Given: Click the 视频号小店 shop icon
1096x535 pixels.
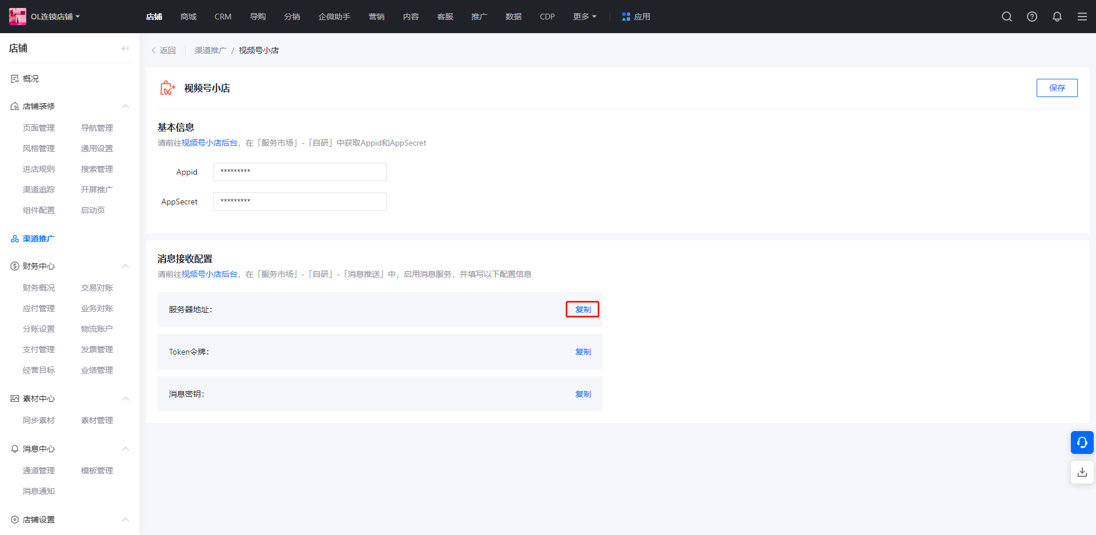Looking at the screenshot, I should click(x=167, y=88).
